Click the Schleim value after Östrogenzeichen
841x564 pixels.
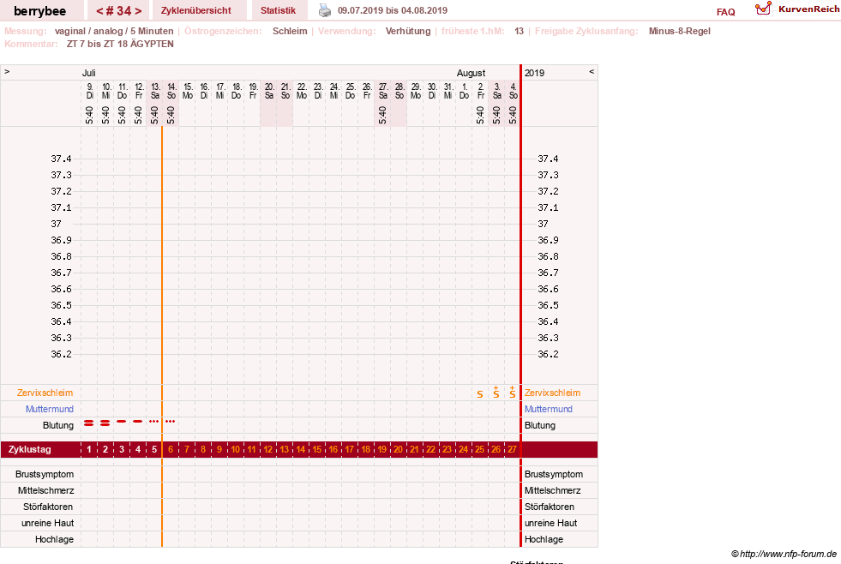click(290, 31)
